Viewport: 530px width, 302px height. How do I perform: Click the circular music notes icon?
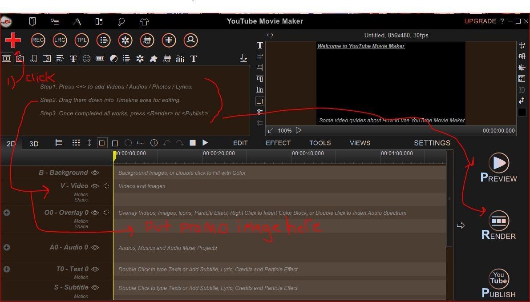tap(147, 40)
